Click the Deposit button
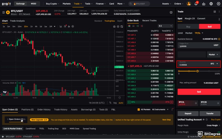Image resolution: width=222 pixels, height=139 pixels. point(188,113)
